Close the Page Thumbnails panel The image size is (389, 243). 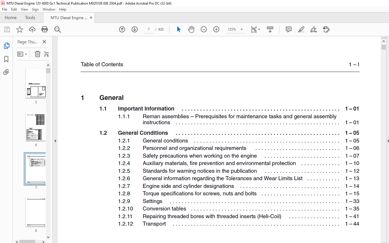point(44,42)
